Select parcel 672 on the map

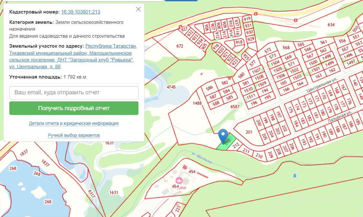point(180,46)
